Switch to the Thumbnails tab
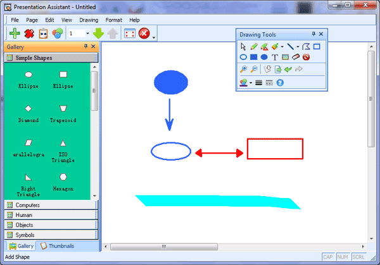This screenshot has width=380, height=265. point(57,246)
